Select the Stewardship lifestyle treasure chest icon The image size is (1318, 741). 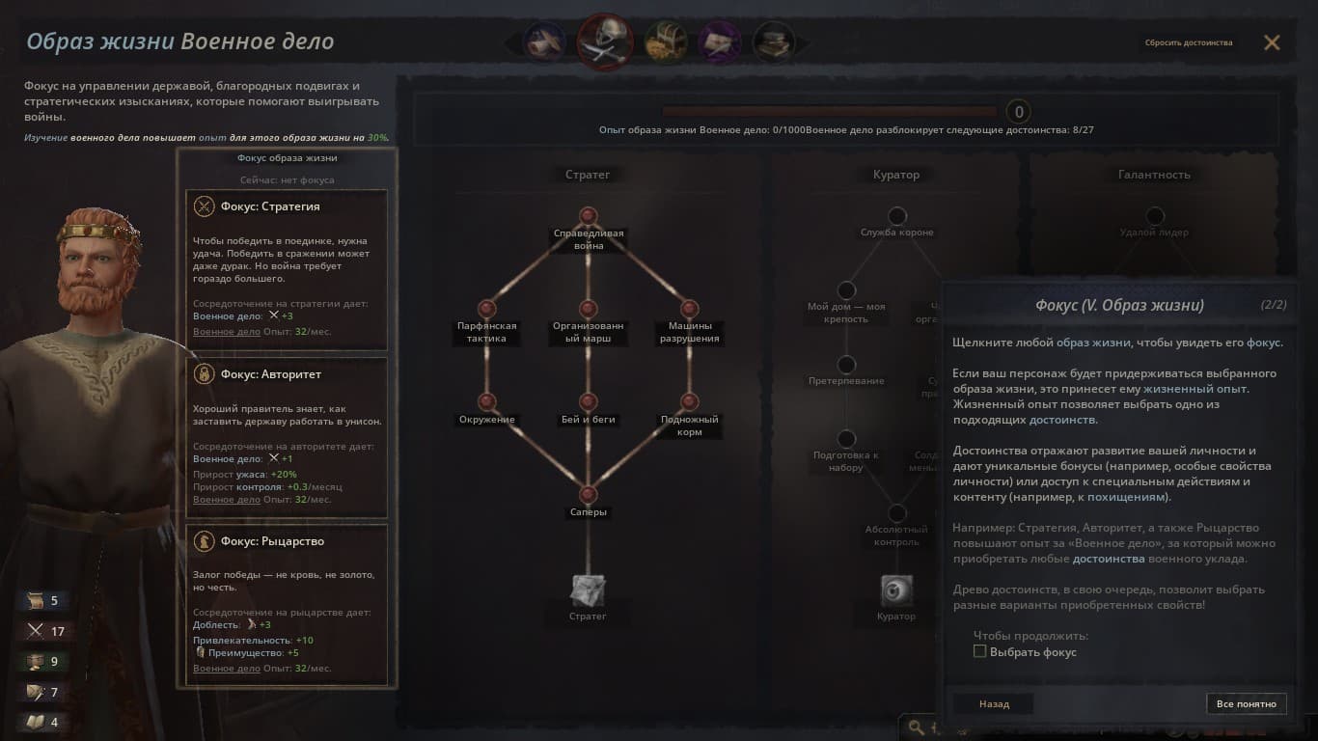click(x=666, y=41)
